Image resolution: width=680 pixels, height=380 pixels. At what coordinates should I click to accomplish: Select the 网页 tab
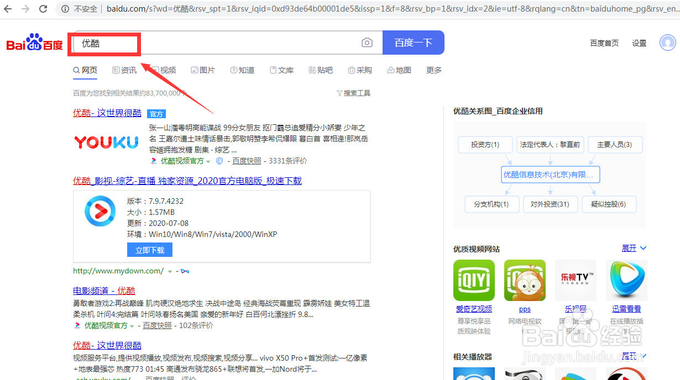click(x=85, y=70)
